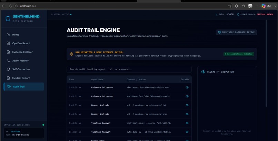Click the Evidence Explorer file icon
The height and width of the screenshot is (141, 278).
(x=8, y=52)
